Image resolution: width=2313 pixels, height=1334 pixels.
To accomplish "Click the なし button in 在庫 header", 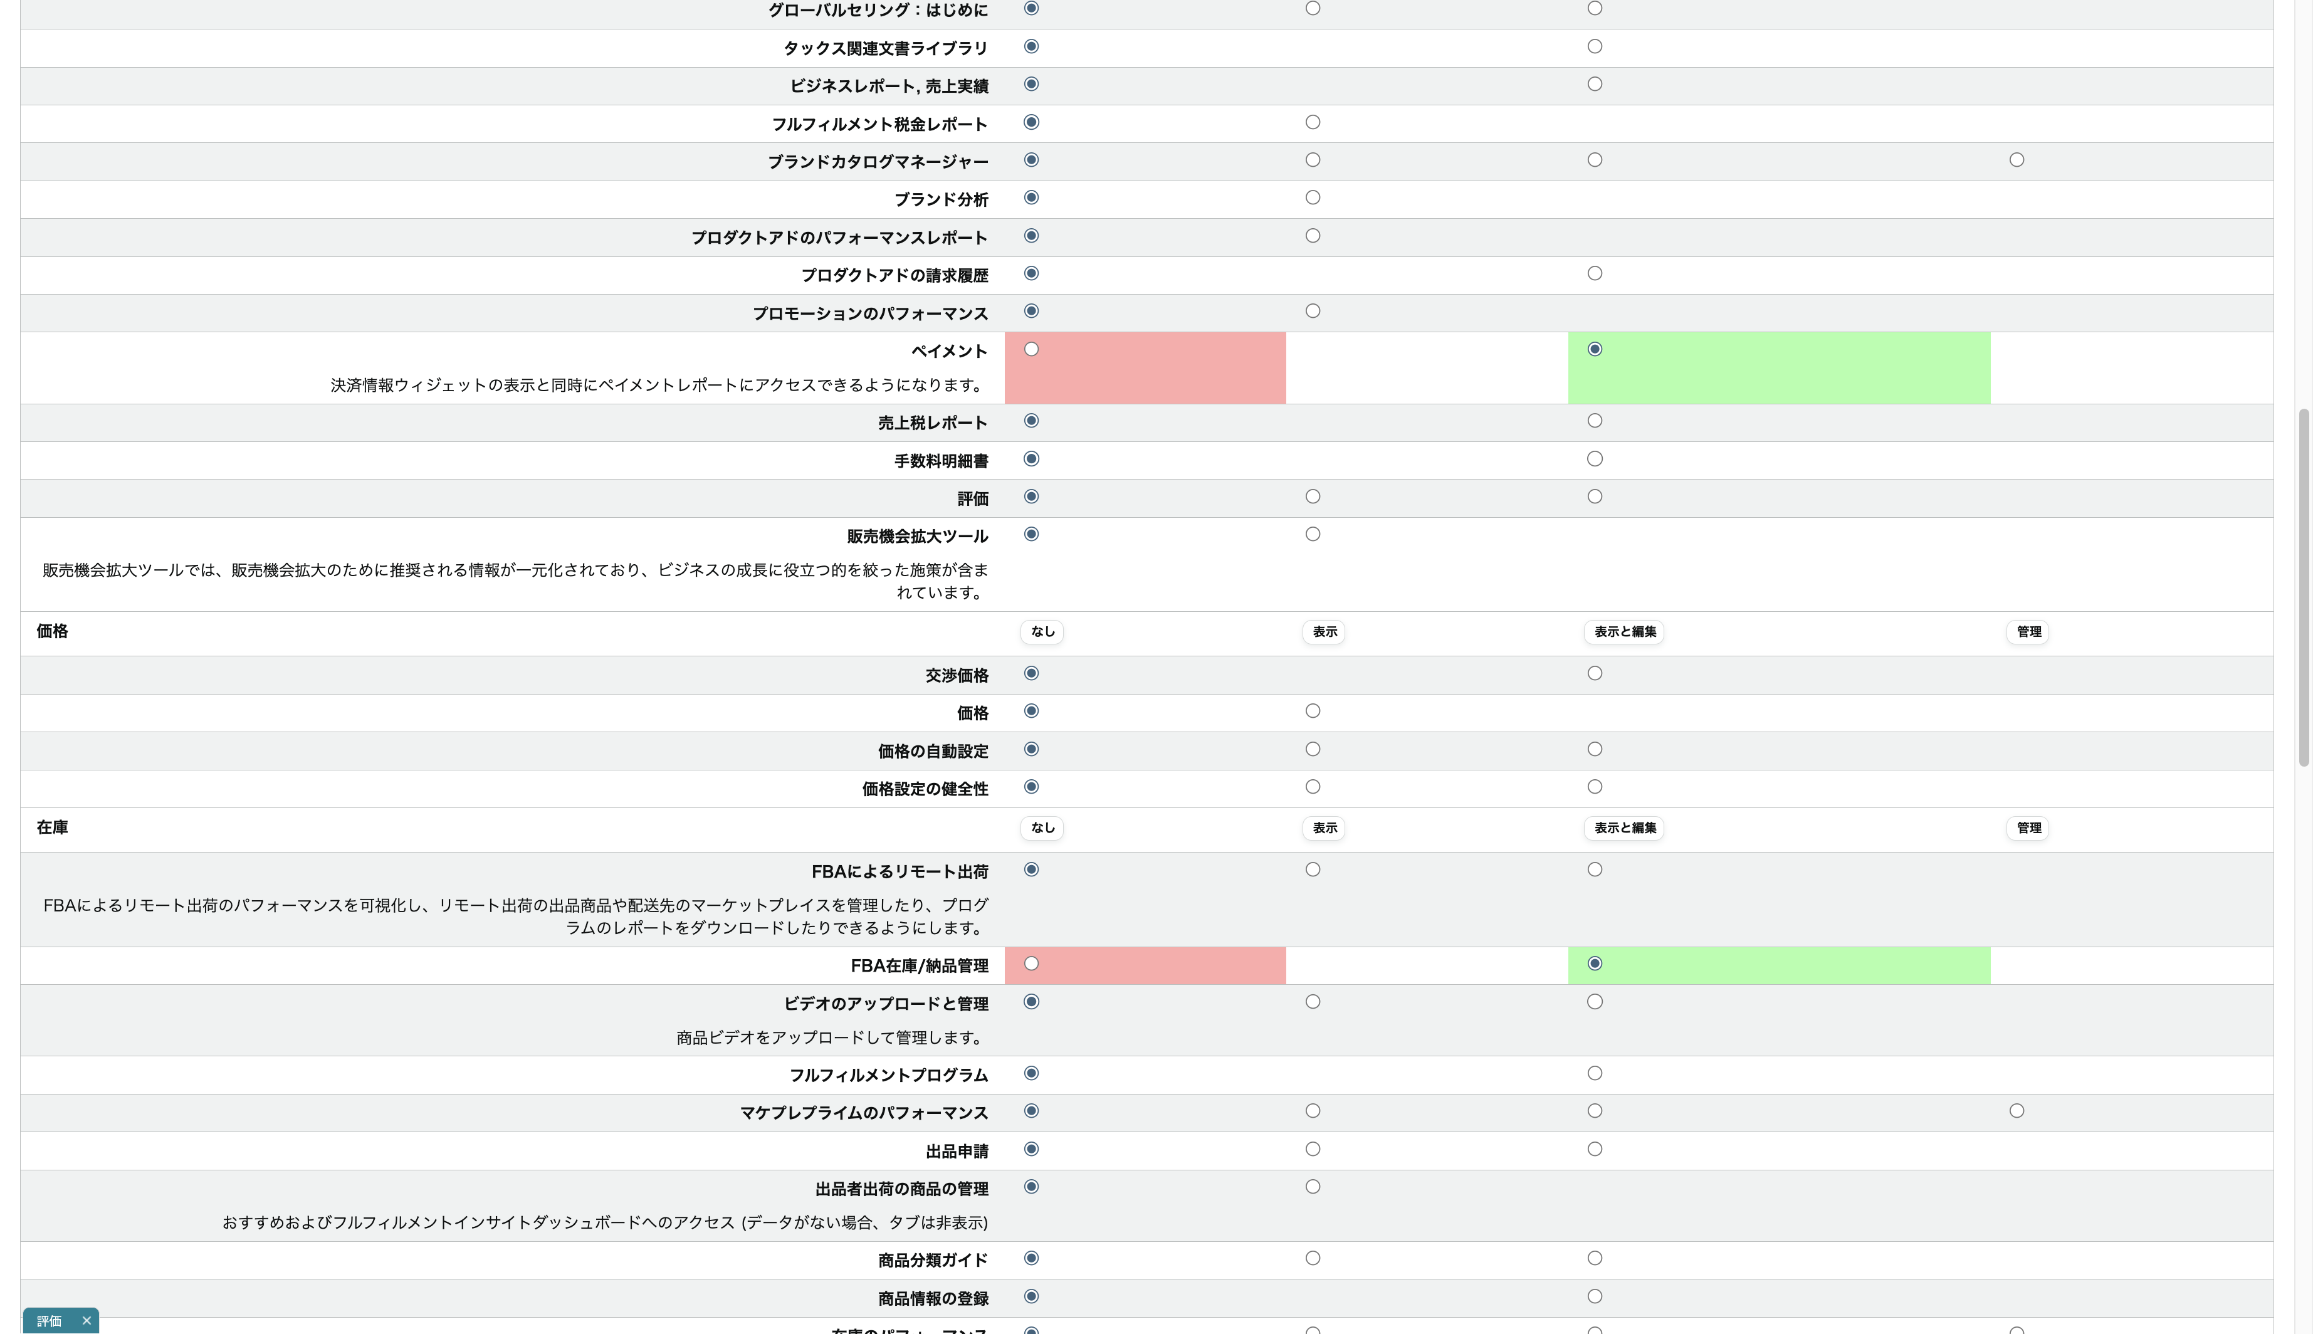I will (x=1042, y=828).
